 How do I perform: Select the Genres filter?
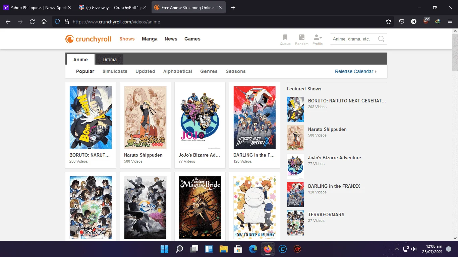click(x=209, y=71)
